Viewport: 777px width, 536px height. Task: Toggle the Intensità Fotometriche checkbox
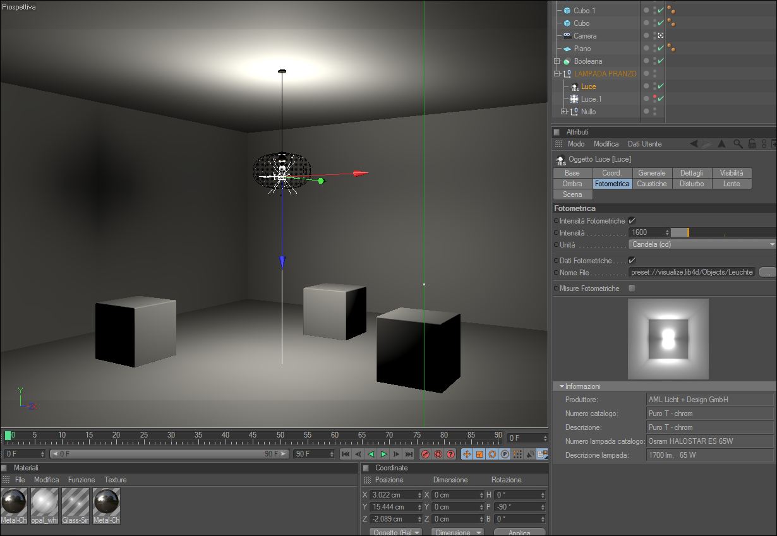[x=632, y=221]
